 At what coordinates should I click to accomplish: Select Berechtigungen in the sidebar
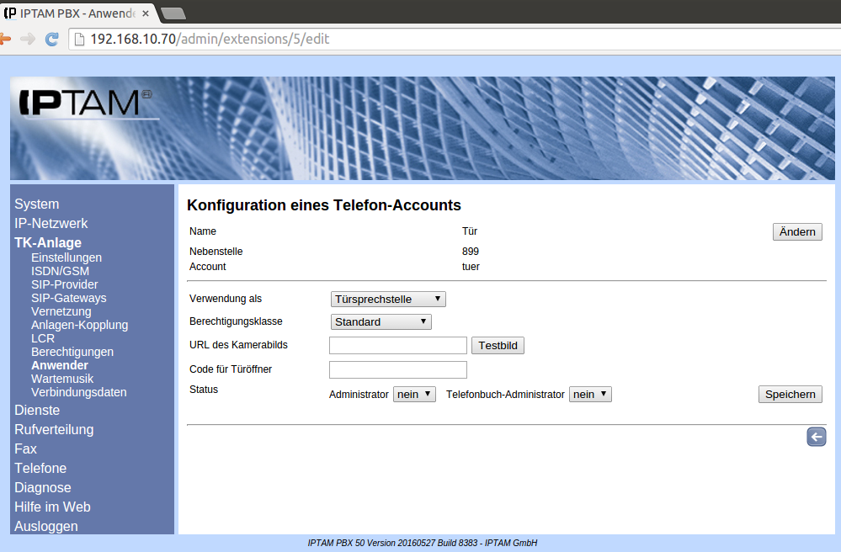tap(72, 352)
